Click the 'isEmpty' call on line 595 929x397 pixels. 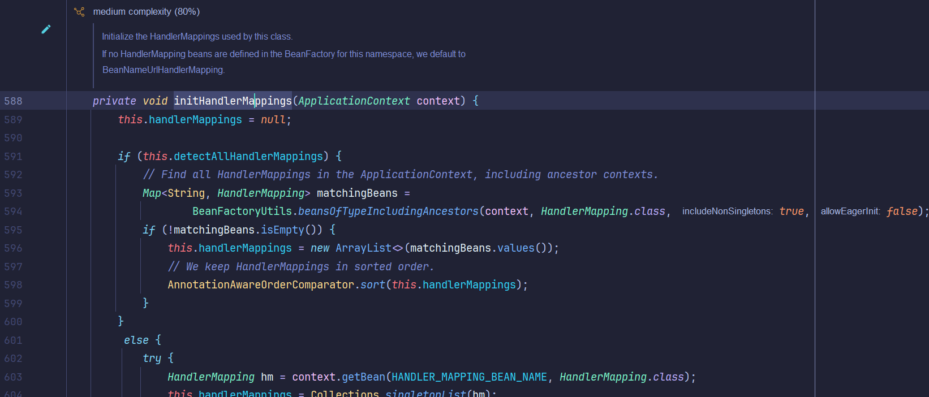coord(282,230)
